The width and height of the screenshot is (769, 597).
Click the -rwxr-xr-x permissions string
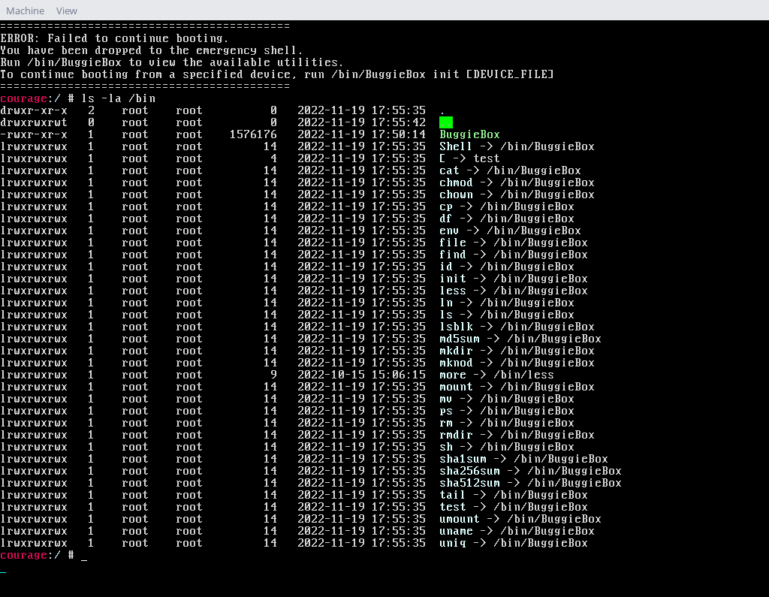(x=34, y=134)
